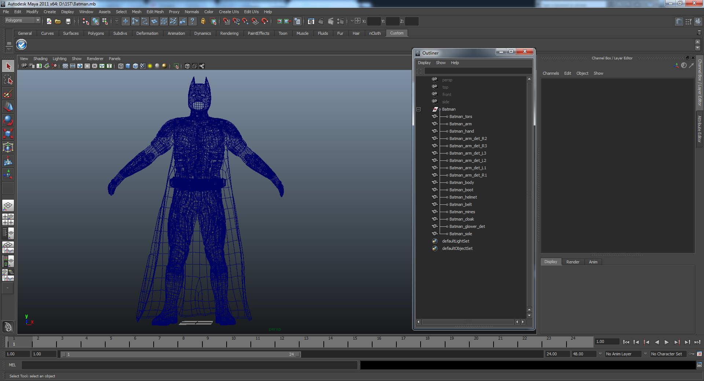This screenshot has height=381, width=704.
Task: Open the Outliner Show menu
Action: pos(441,63)
